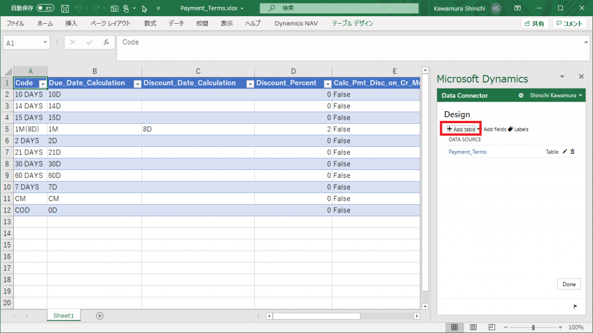
Task: Click the Undo arrow icon
Action: 78,8
